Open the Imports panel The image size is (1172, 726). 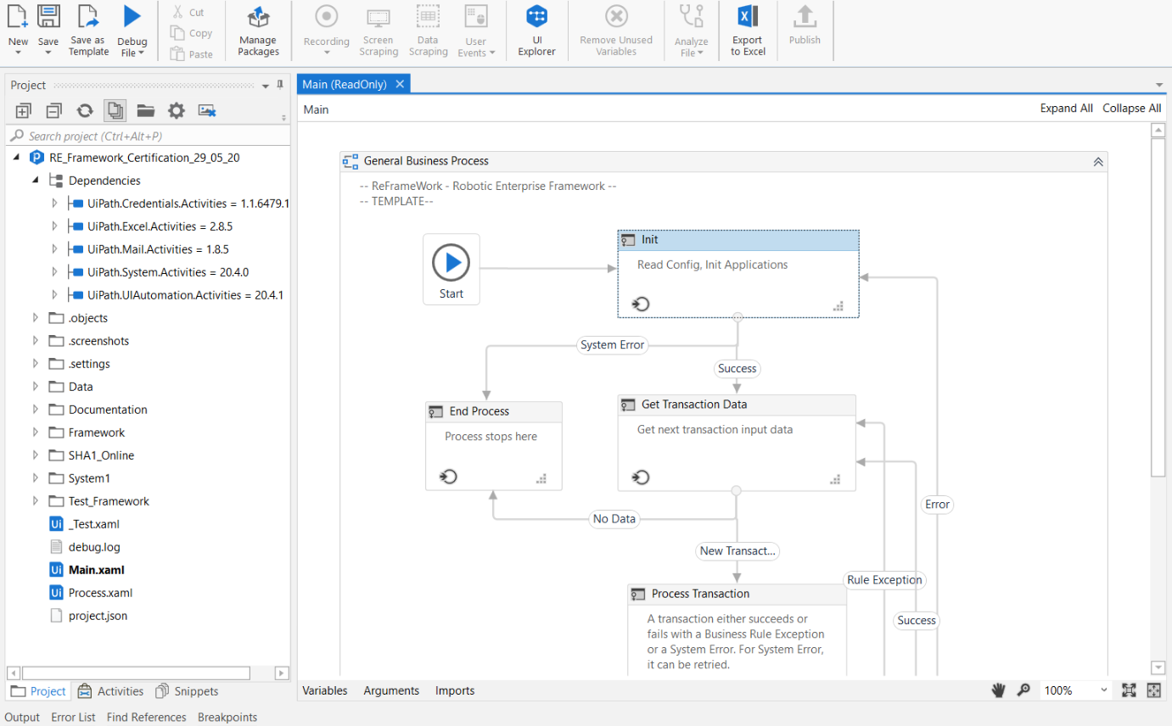(455, 690)
